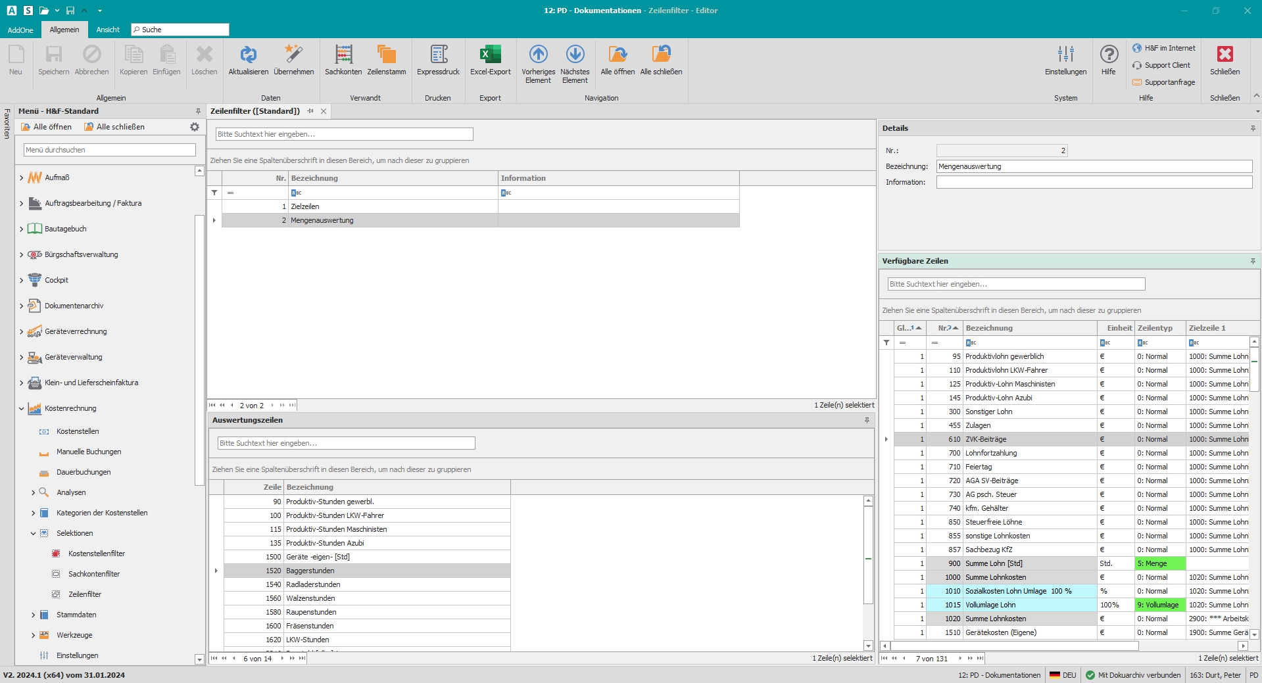Pin the Details panel
This screenshot has height=683, width=1262.
(x=1253, y=128)
